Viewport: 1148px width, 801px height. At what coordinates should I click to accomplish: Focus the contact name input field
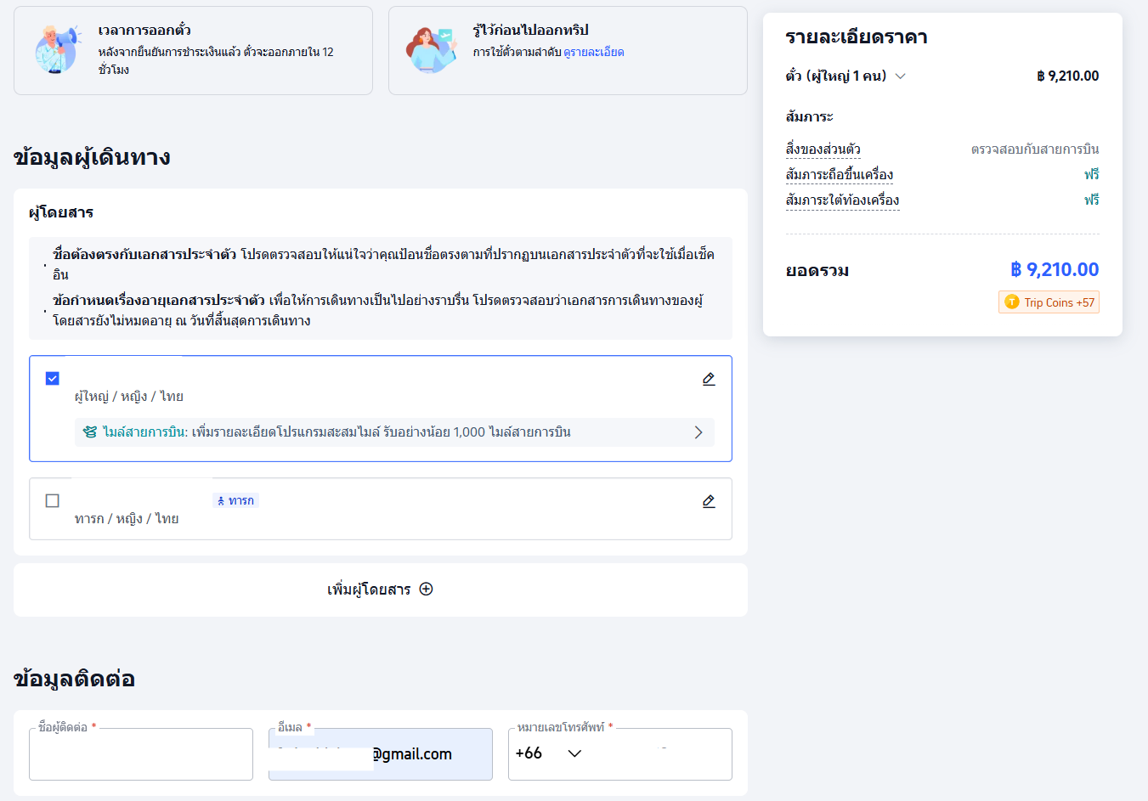(x=141, y=754)
